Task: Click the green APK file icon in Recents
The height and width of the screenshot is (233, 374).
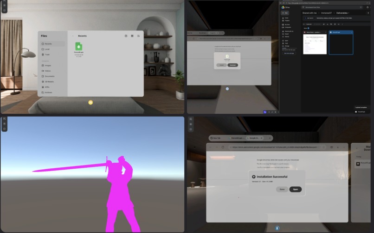Action: click(x=79, y=46)
